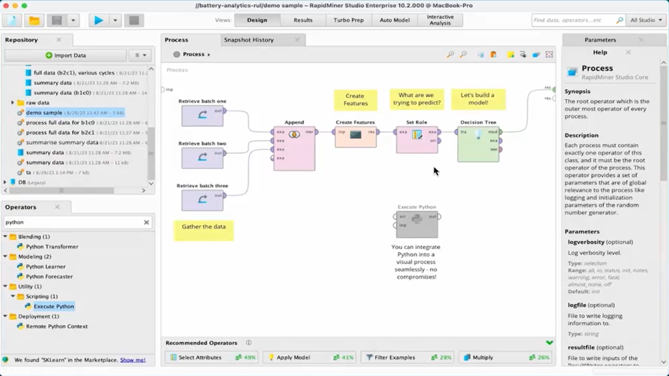Select 'process full data for b1c0' entry

[x=83, y=123]
